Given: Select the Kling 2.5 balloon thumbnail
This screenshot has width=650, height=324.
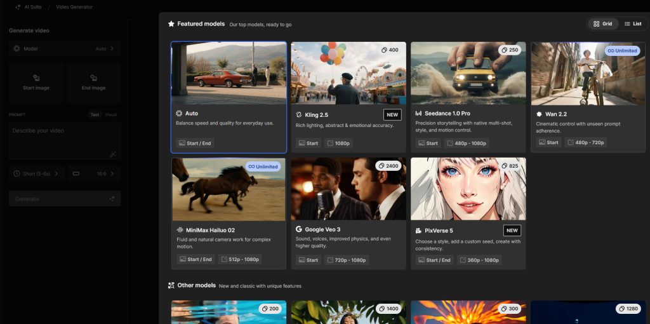Looking at the screenshot, I should (x=348, y=73).
